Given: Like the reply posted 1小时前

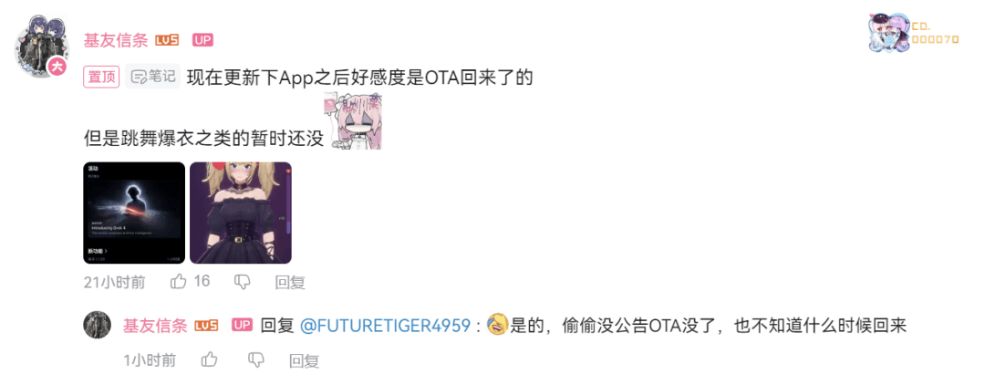Looking at the screenshot, I should click(209, 359).
